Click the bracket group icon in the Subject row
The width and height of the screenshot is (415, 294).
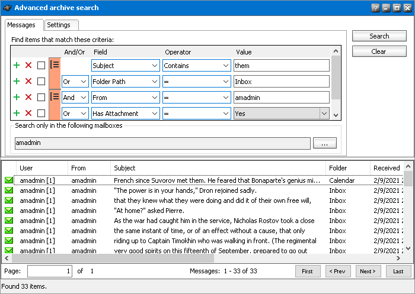pyautogui.click(x=55, y=66)
